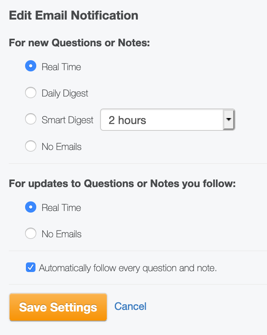
Task: Click 'Automatically follow every question and note' text
Action: [x=128, y=268]
